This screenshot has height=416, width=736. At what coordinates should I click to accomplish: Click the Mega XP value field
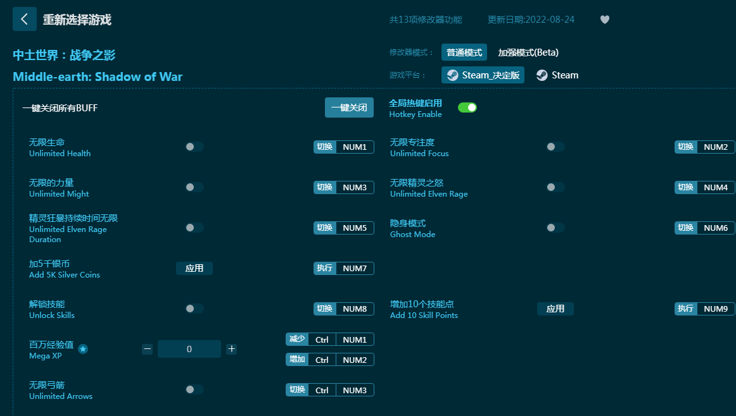tap(189, 349)
